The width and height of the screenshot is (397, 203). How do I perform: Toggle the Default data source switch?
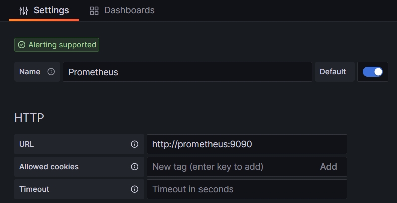pyautogui.click(x=372, y=72)
